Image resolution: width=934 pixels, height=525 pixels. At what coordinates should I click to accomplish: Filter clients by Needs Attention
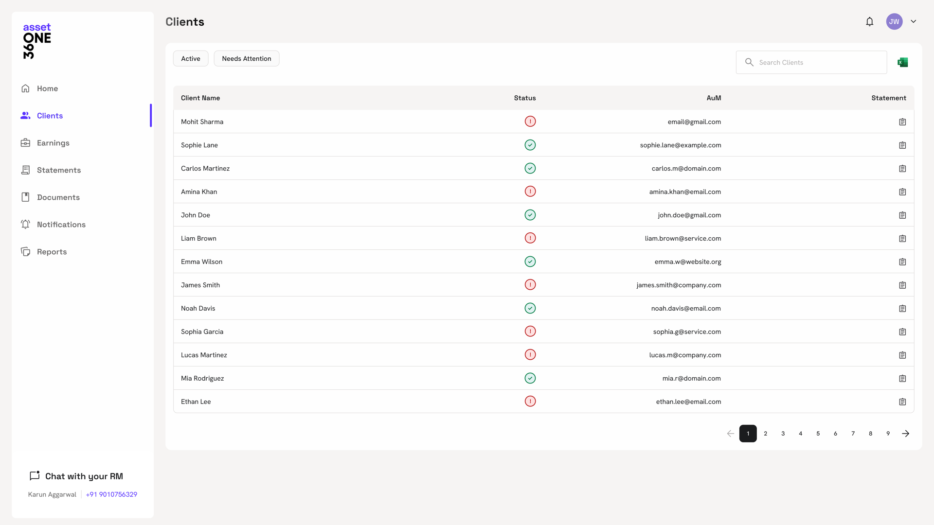[x=247, y=58]
